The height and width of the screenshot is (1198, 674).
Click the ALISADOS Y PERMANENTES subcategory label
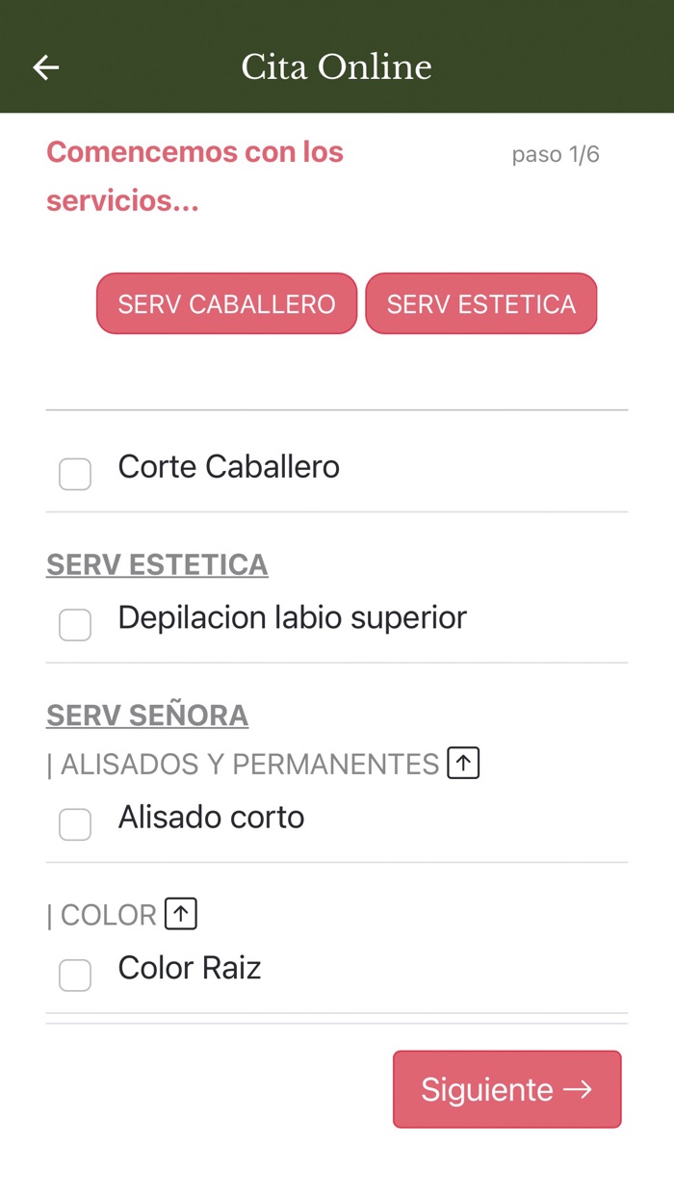(x=249, y=765)
